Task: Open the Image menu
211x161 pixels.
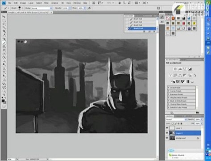Action: pyautogui.click(x=23, y=3)
